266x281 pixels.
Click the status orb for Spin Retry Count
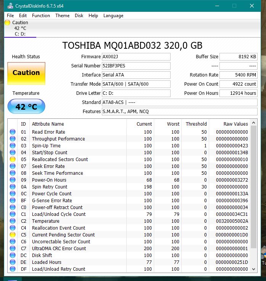click(13, 187)
